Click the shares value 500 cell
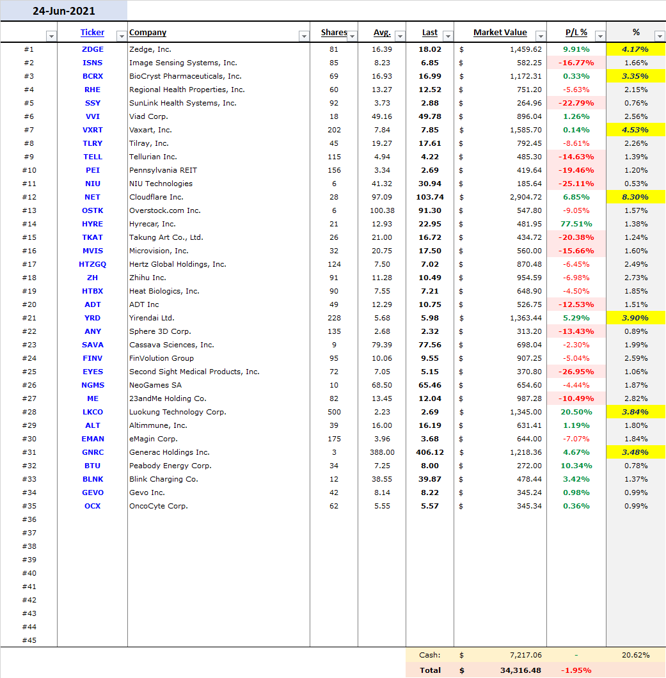The image size is (666, 678). 334,412
